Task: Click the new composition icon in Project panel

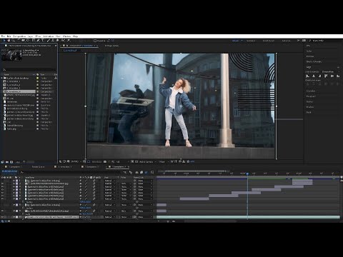Action: pyautogui.click(x=11, y=162)
